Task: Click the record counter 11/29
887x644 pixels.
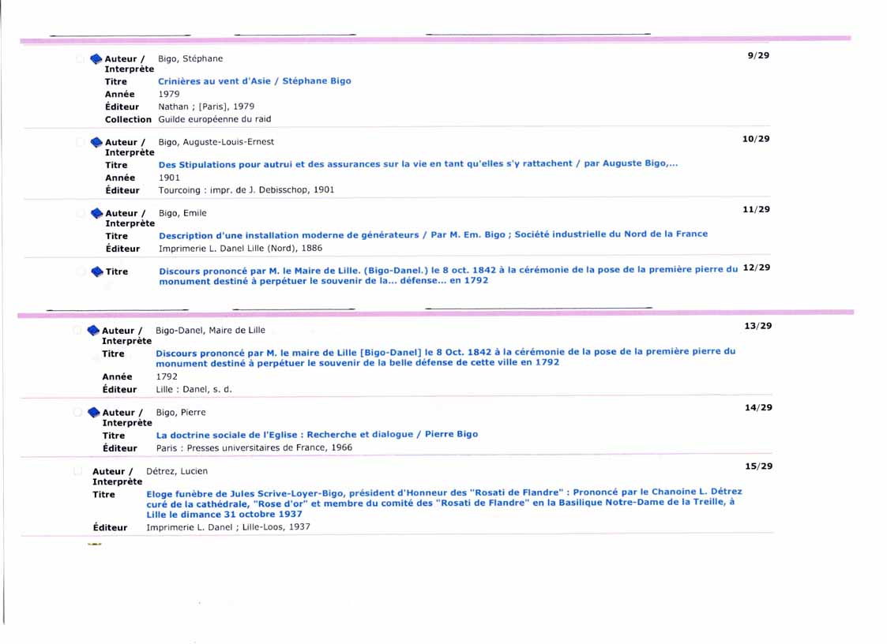Action: pos(757,210)
